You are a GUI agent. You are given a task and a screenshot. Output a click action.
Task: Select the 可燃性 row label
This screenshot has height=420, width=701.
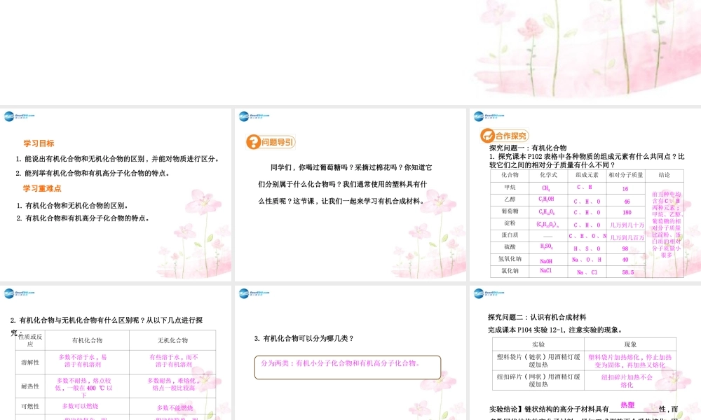coord(30,407)
